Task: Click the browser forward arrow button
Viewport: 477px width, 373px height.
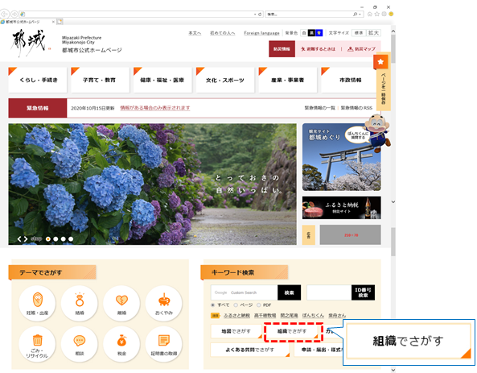Action: coord(14,14)
